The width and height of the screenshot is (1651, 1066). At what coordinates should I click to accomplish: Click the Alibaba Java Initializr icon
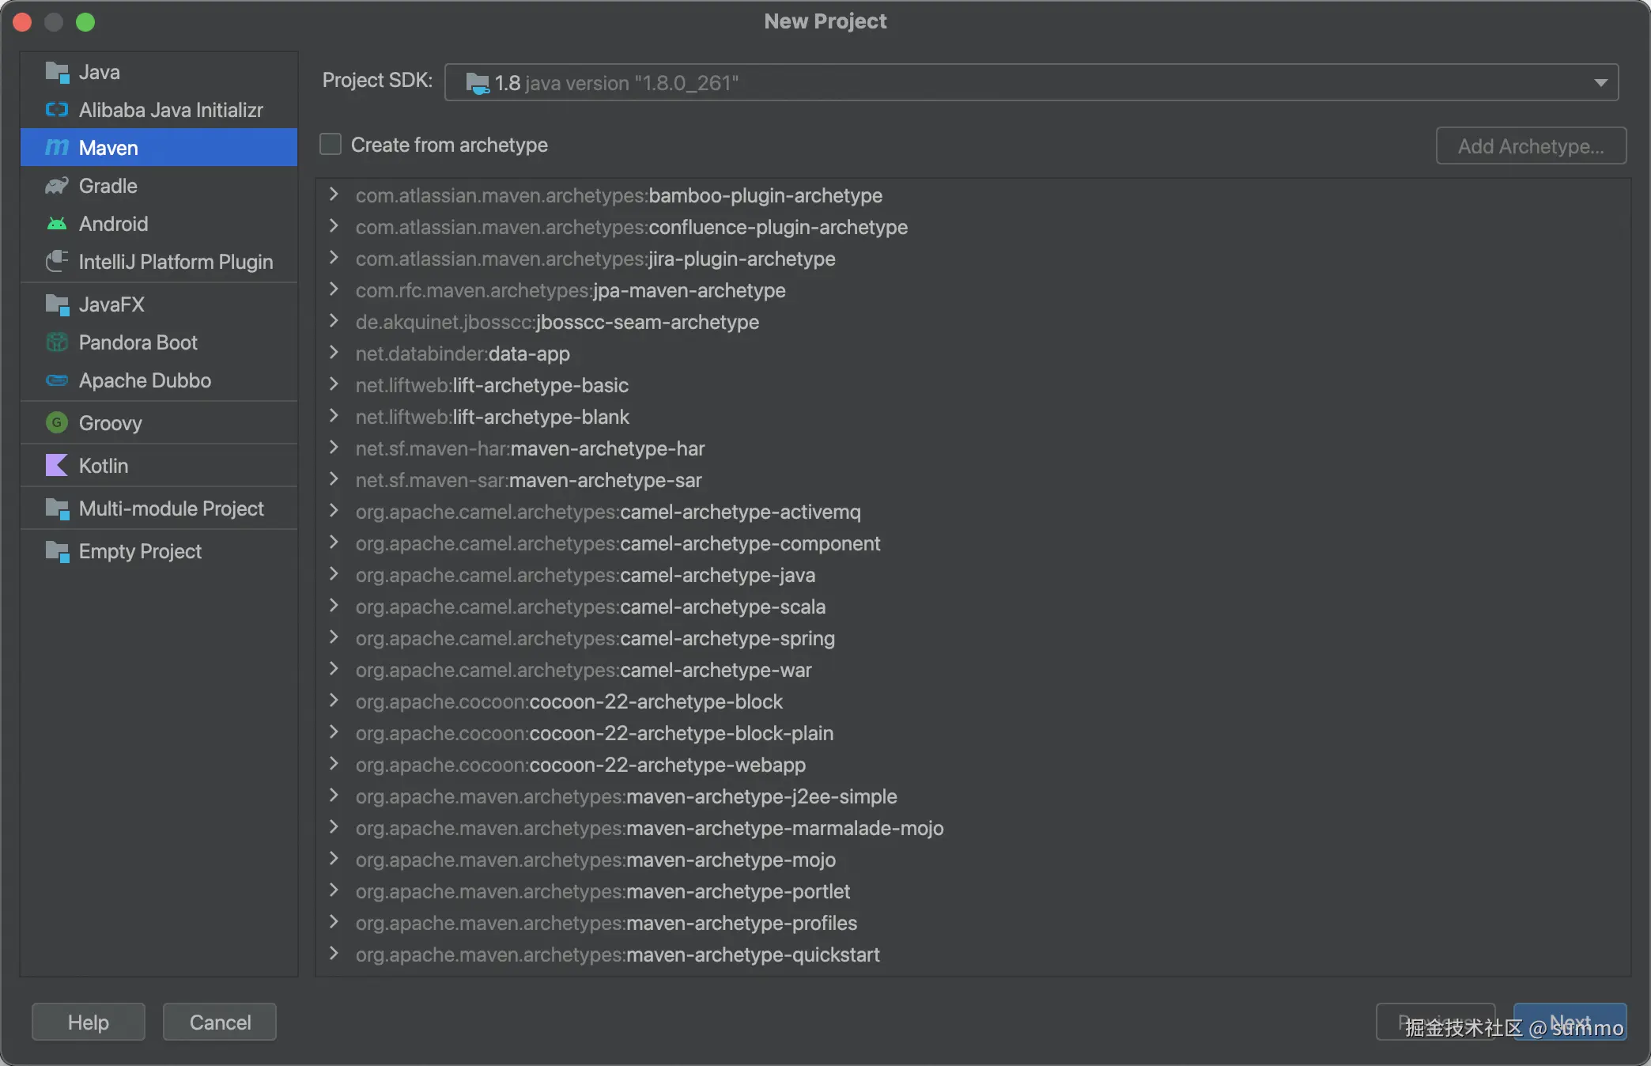(56, 110)
